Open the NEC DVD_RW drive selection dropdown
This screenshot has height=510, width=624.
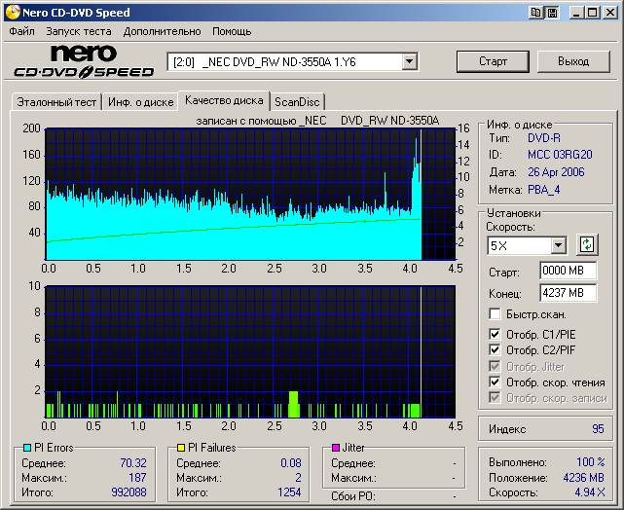(x=409, y=61)
